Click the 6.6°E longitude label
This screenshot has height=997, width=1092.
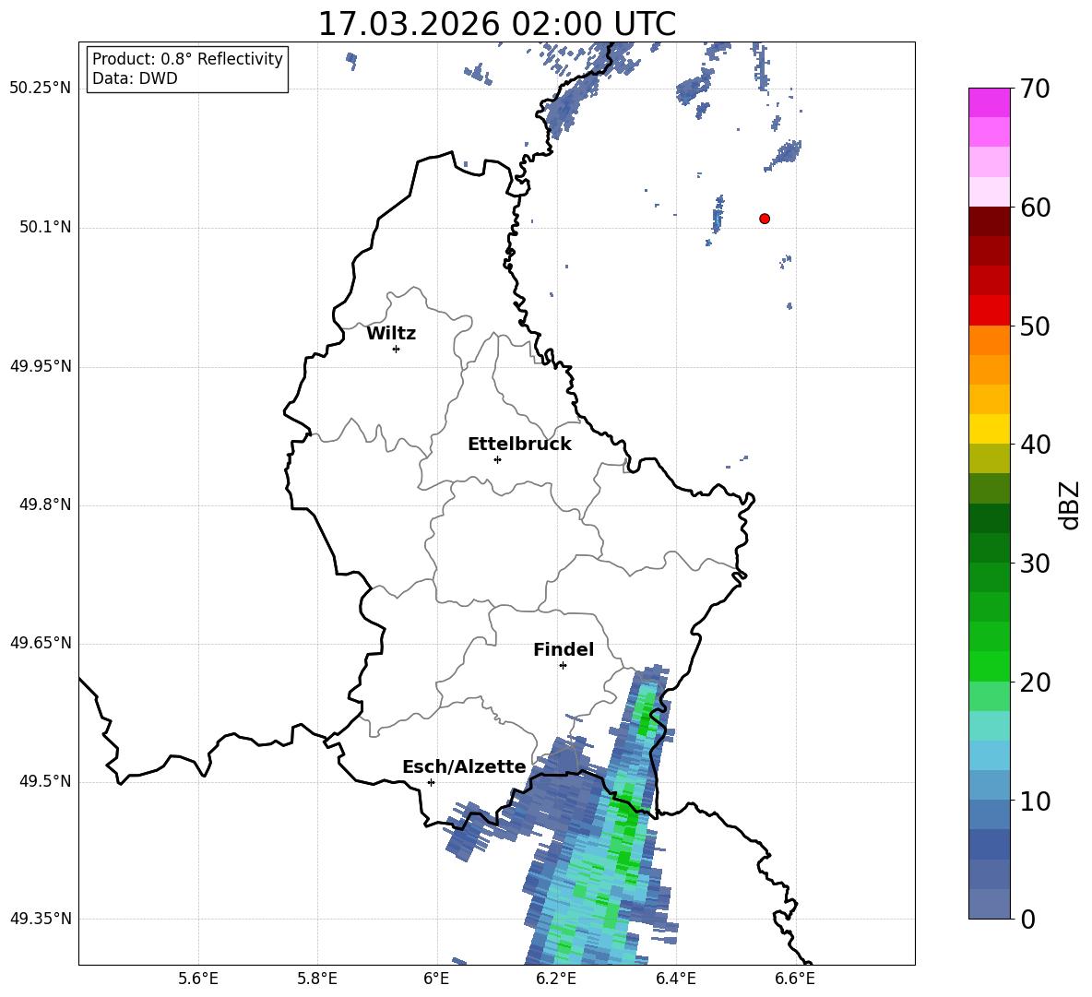point(795,979)
